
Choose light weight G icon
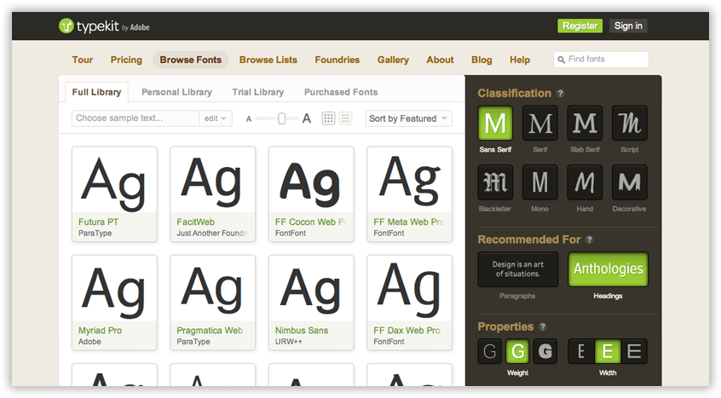coord(490,352)
